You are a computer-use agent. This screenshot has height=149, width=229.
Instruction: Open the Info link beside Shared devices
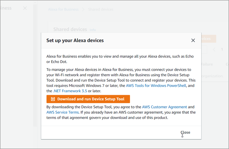point(93,30)
